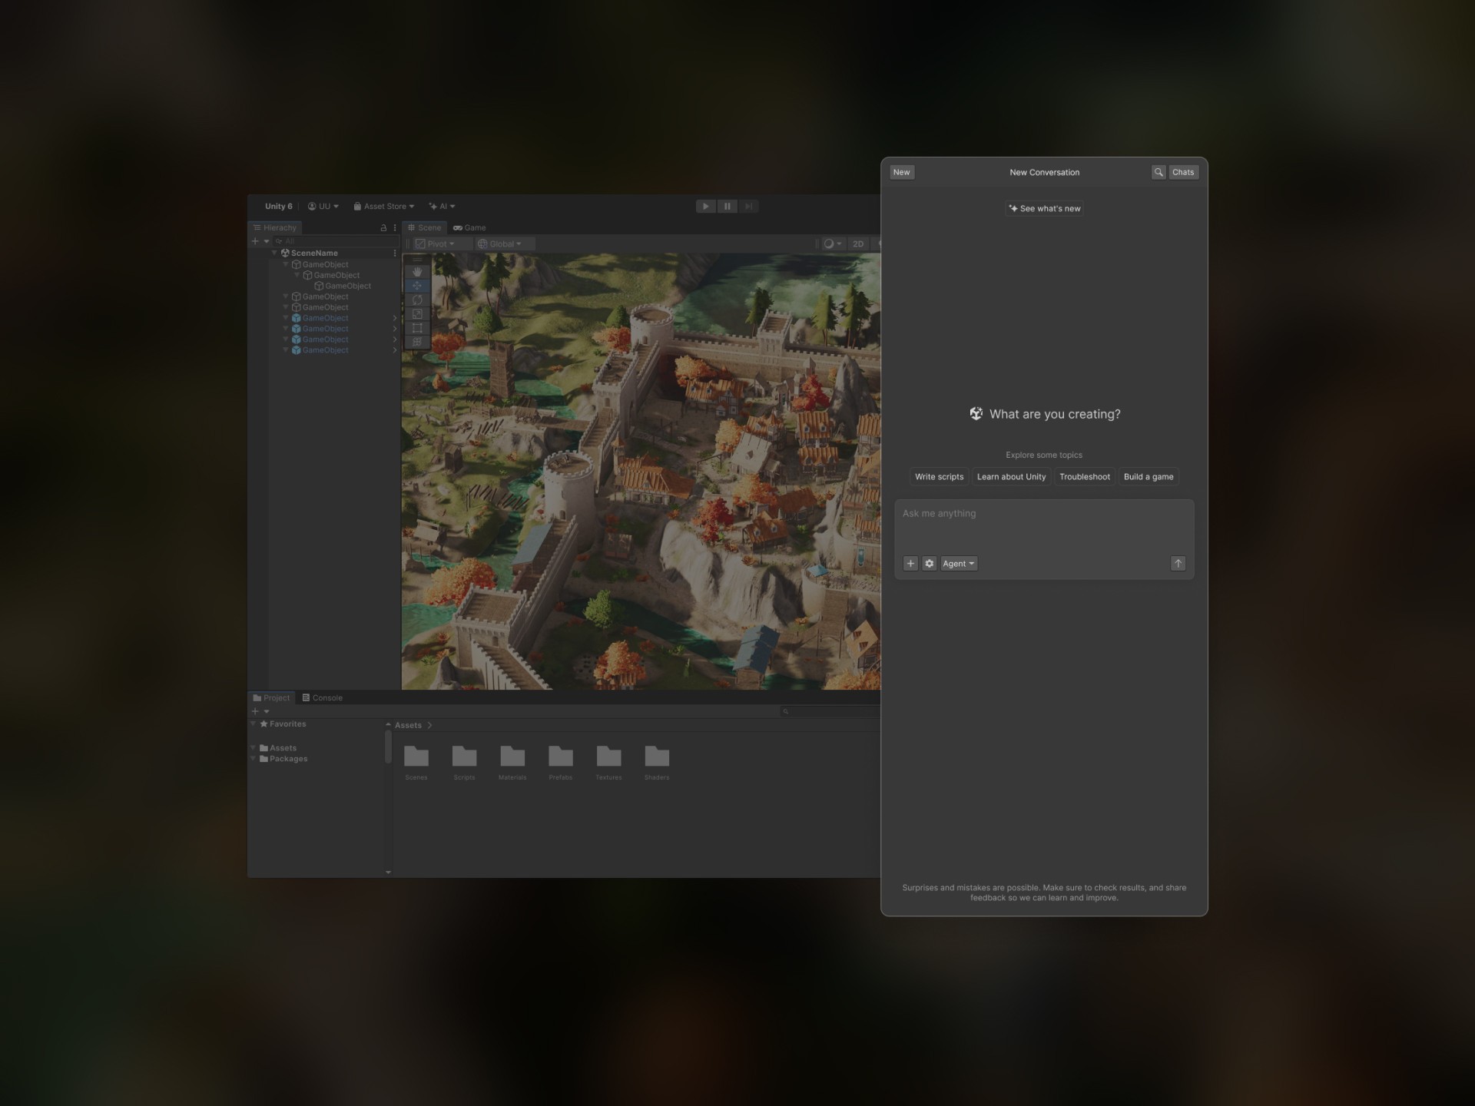This screenshot has width=1475, height=1106.
Task: Select the Hand view tool
Action: coord(417,272)
